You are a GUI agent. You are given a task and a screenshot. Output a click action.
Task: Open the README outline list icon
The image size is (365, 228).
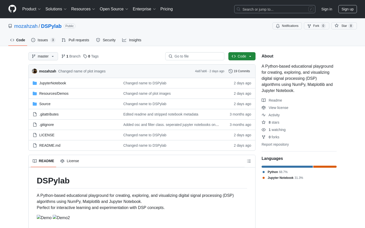249,161
